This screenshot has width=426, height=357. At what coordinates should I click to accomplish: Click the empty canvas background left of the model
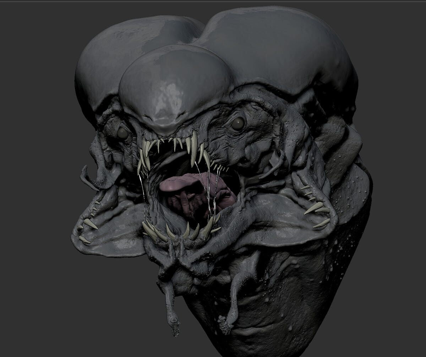click(x=28, y=177)
